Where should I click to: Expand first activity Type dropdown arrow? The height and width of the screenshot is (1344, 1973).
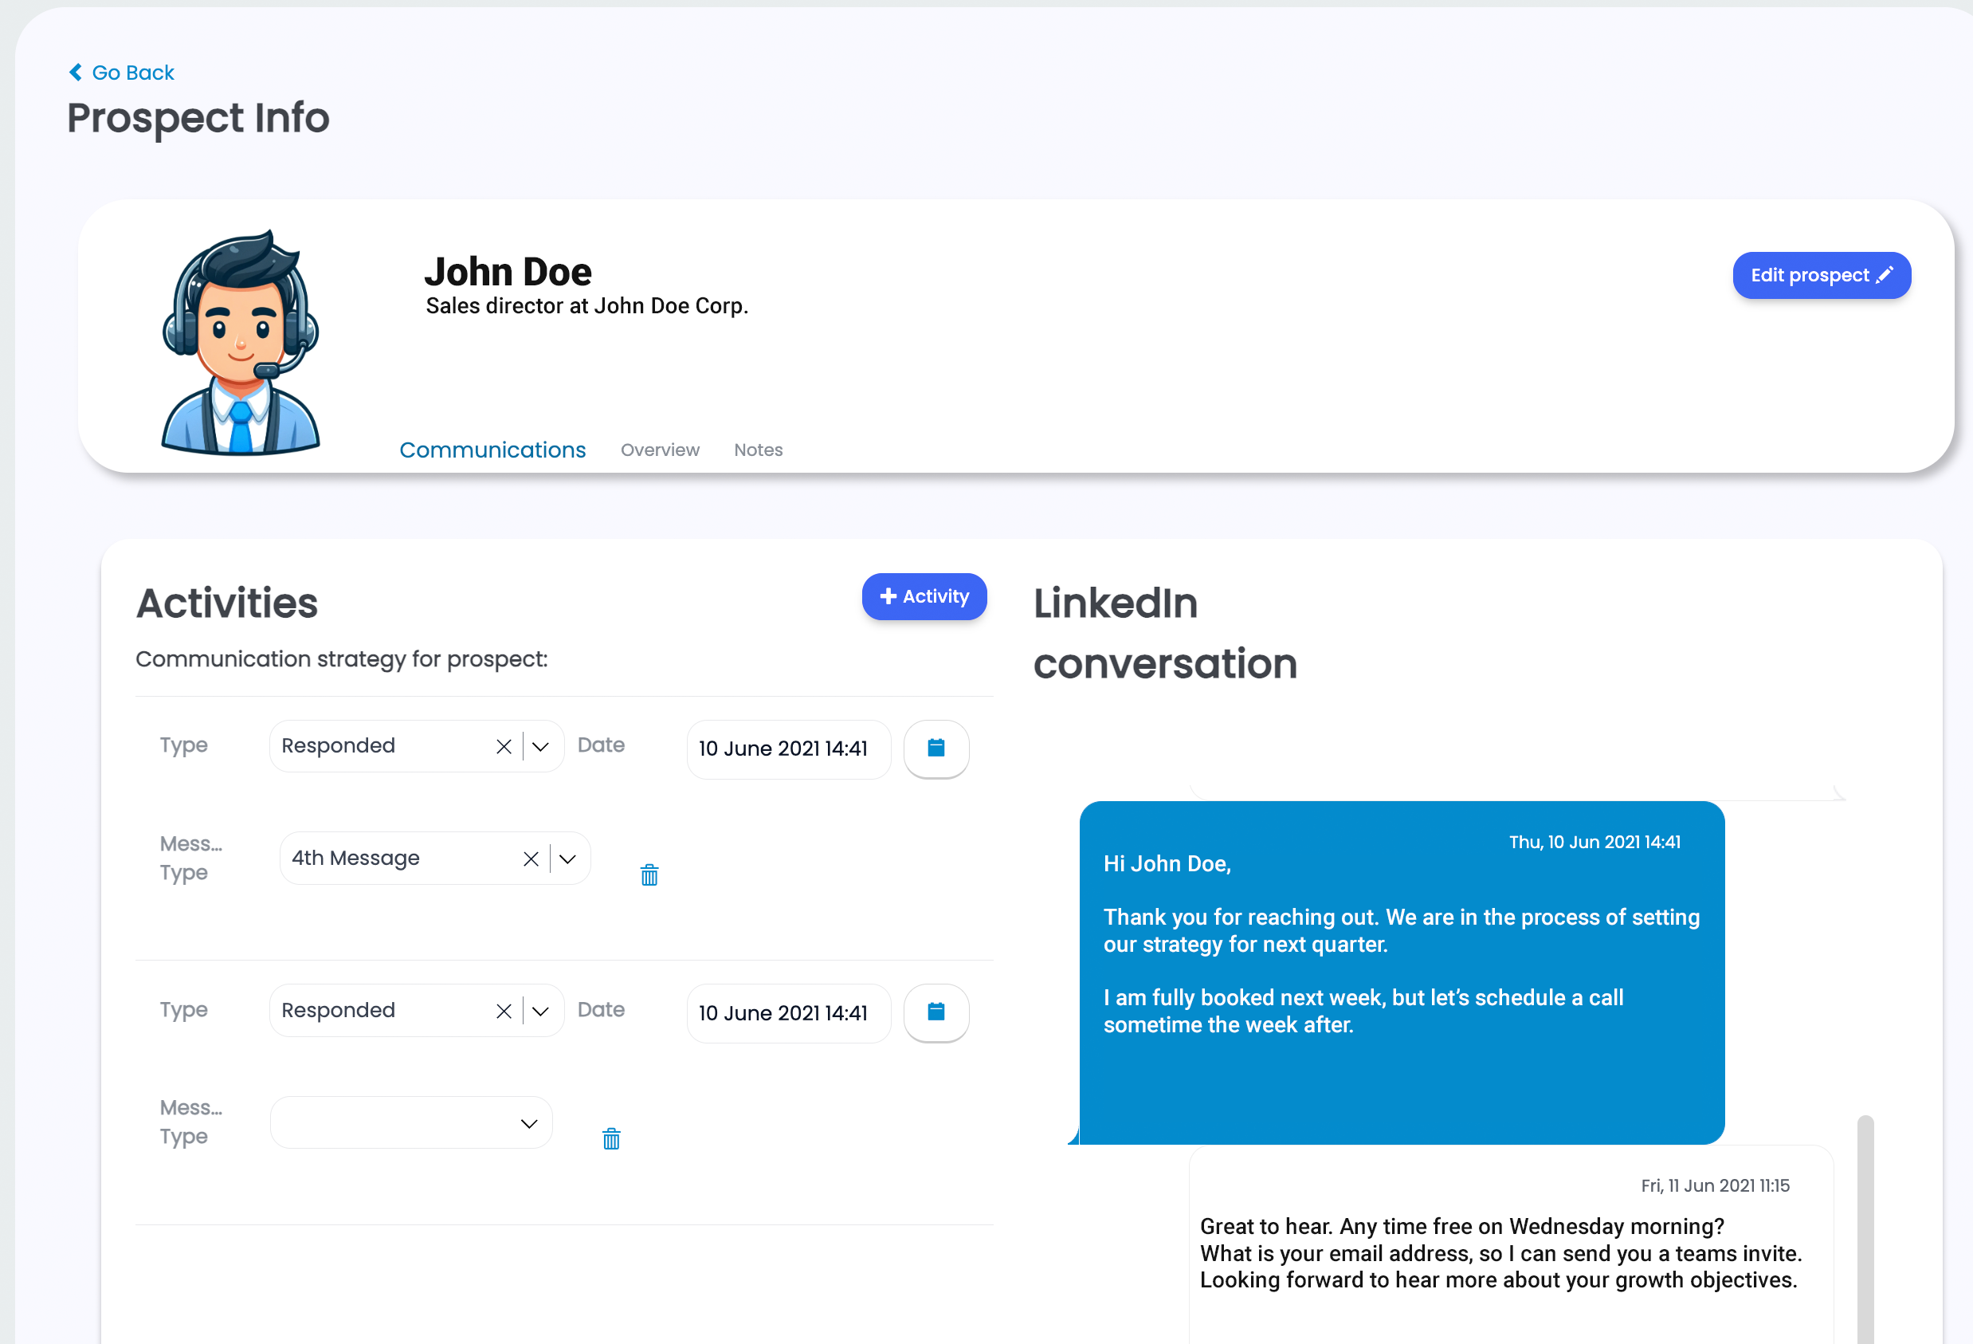click(x=541, y=747)
